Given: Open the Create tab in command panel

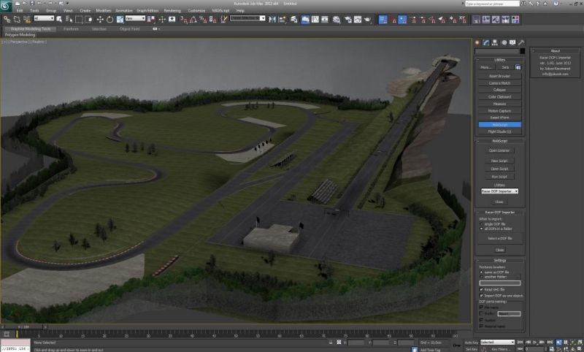Looking at the screenshot, I should (477, 42).
